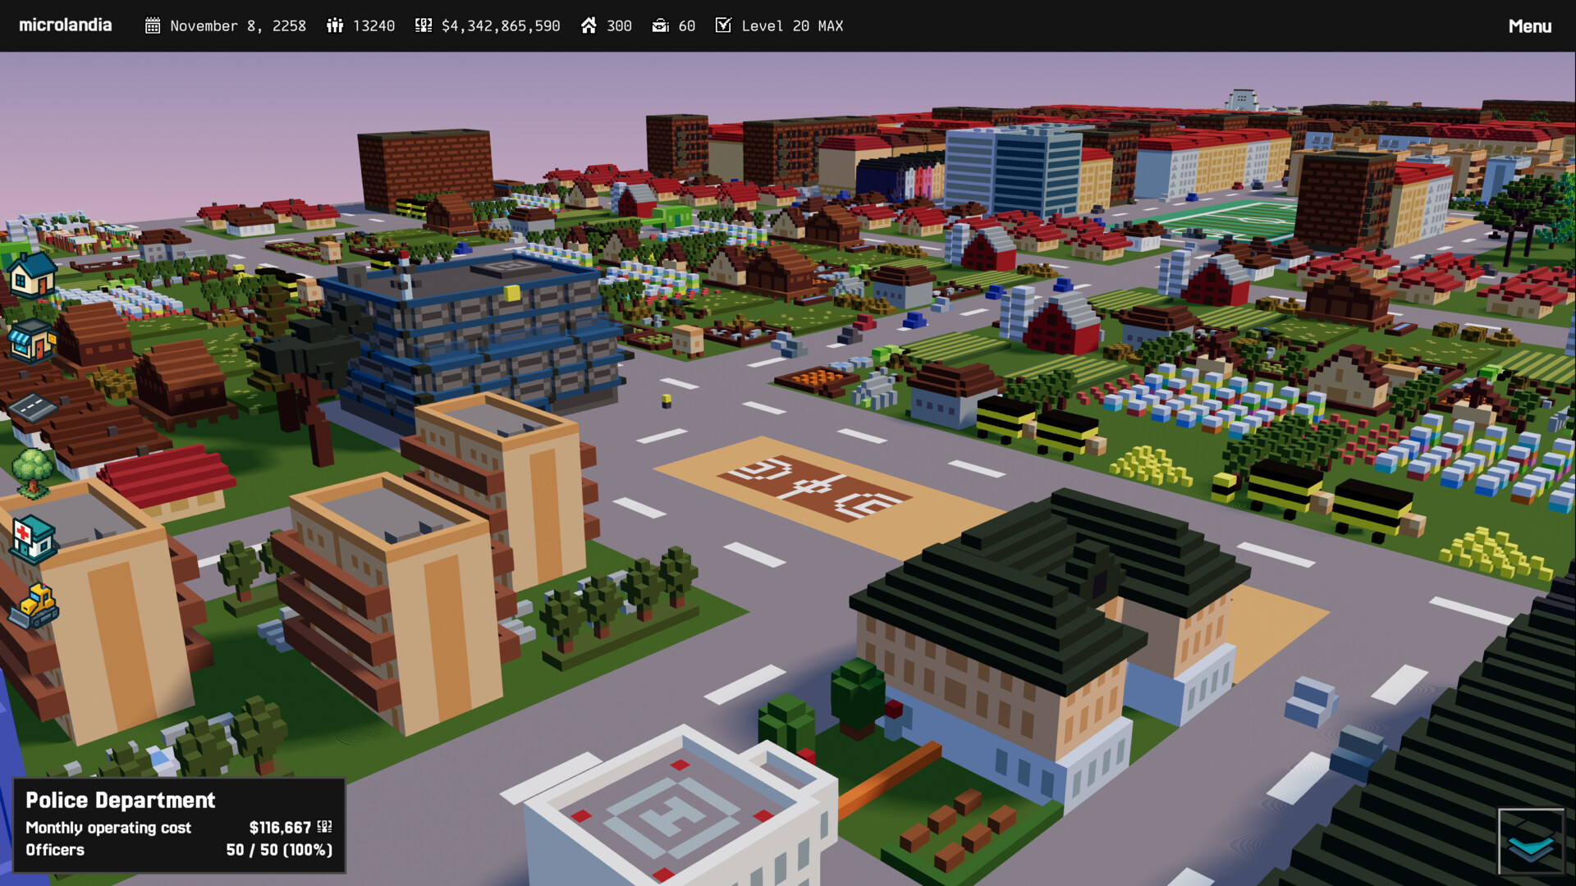Click the microlandia title label

65,25
